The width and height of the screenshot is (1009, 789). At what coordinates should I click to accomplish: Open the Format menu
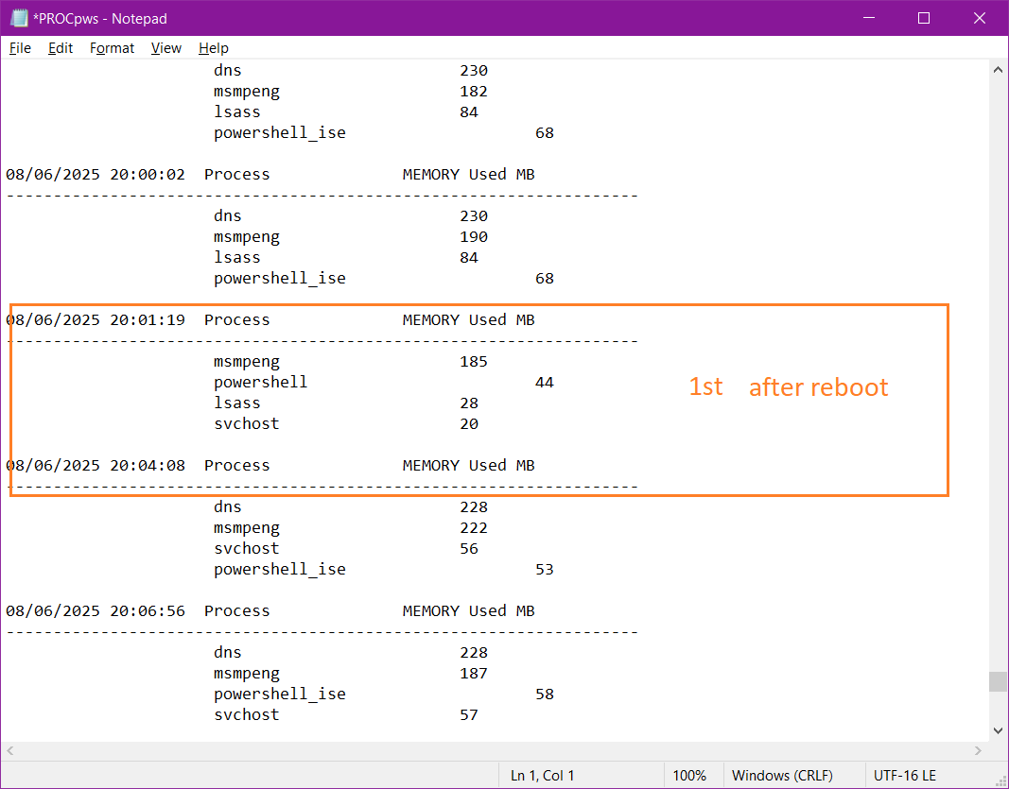[x=112, y=48]
